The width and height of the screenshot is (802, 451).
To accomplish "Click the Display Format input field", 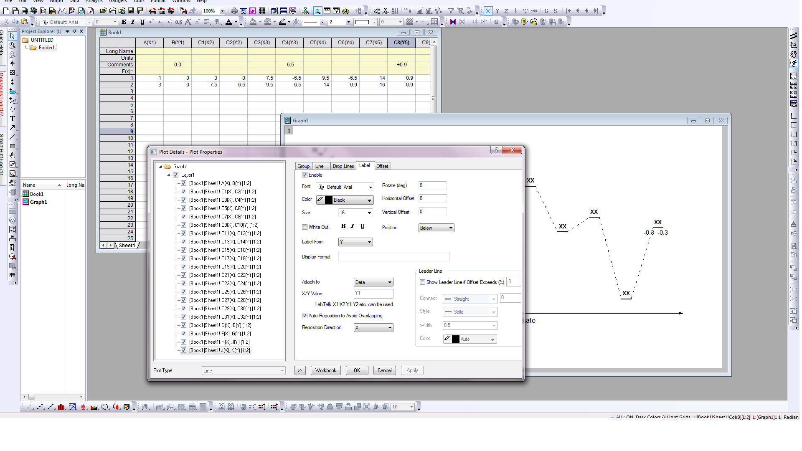I will click(394, 257).
